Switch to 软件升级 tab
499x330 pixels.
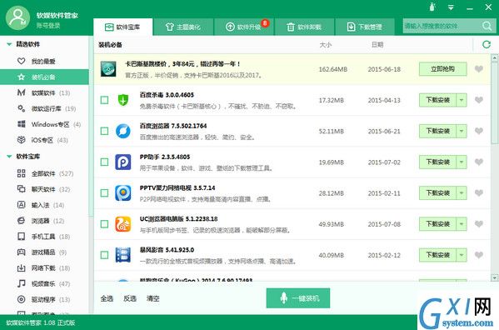click(x=244, y=27)
